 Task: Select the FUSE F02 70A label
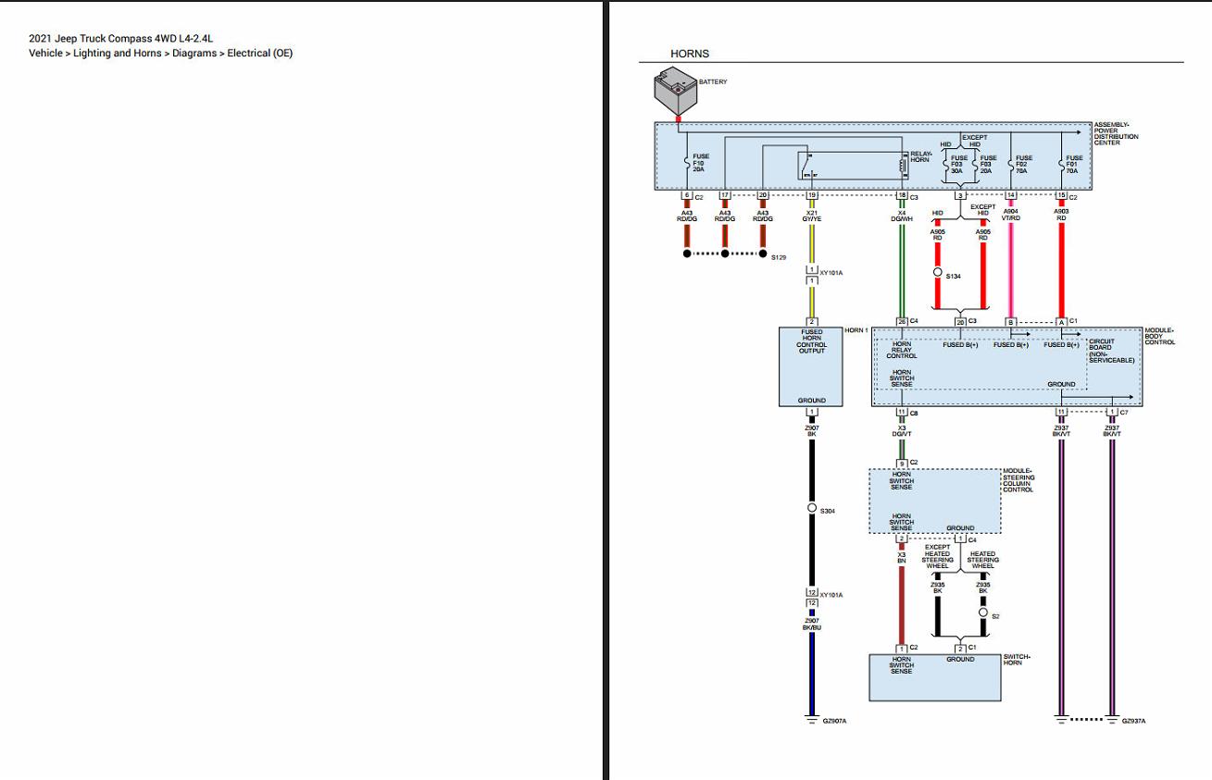pyautogui.click(x=1024, y=165)
